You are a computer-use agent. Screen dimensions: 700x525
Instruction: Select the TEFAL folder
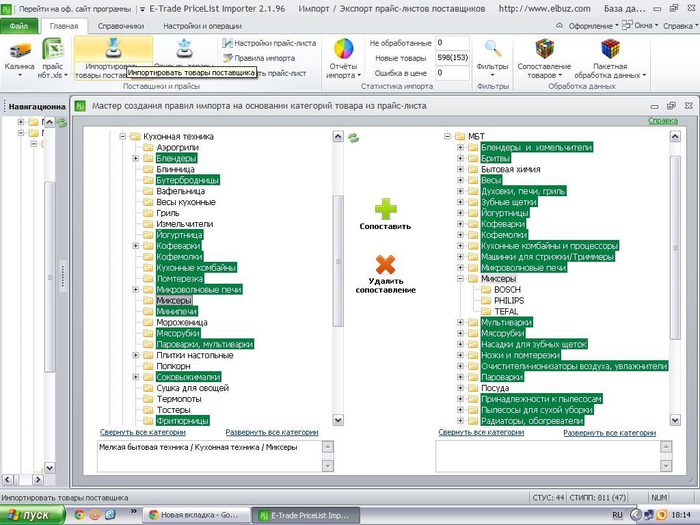(507, 312)
